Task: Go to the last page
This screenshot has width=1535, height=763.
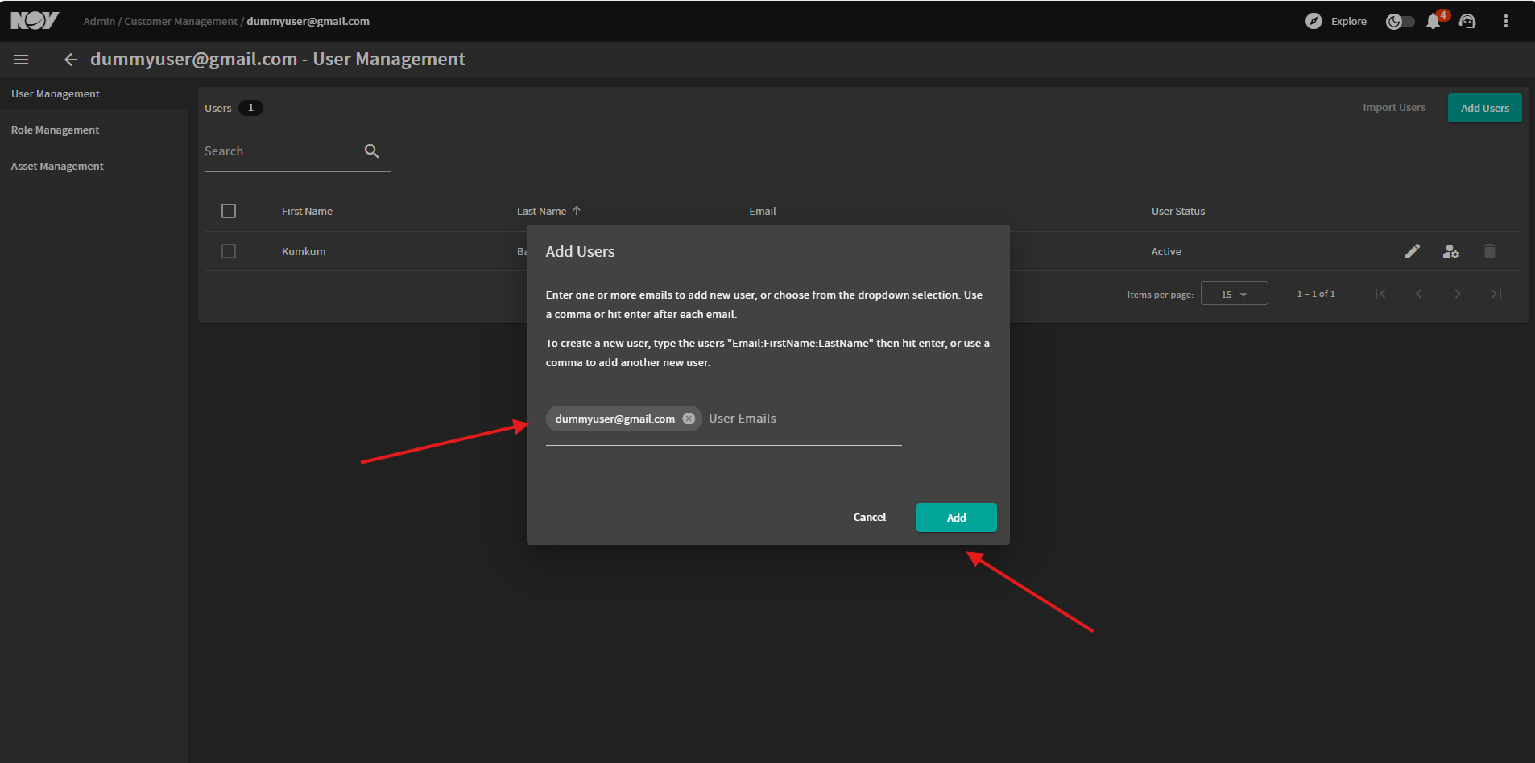Action: 1496,294
